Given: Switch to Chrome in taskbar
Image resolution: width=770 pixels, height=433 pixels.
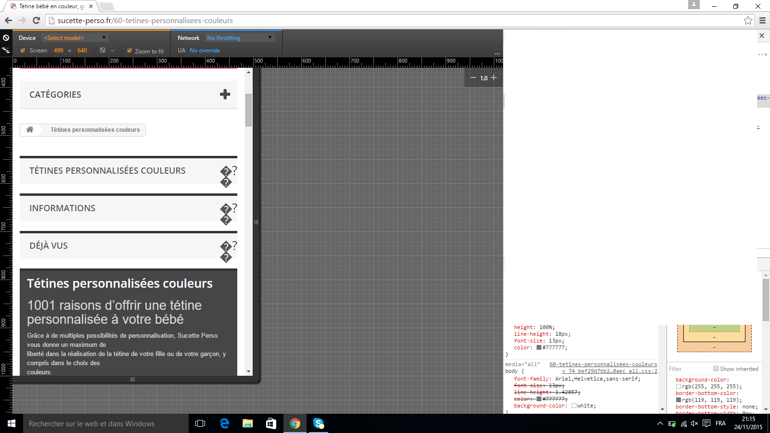Looking at the screenshot, I should point(295,423).
